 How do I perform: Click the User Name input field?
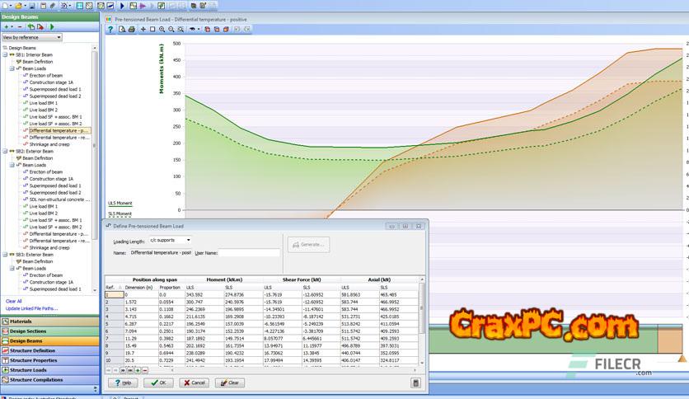tap(250, 252)
